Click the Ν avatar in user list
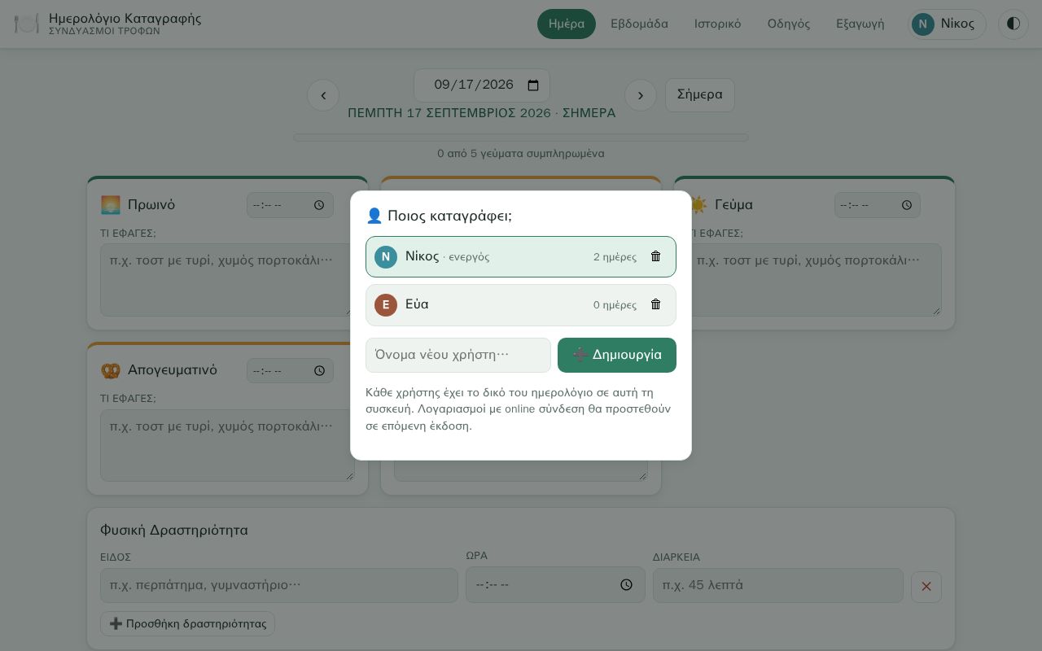The image size is (1042, 651). coord(386,256)
